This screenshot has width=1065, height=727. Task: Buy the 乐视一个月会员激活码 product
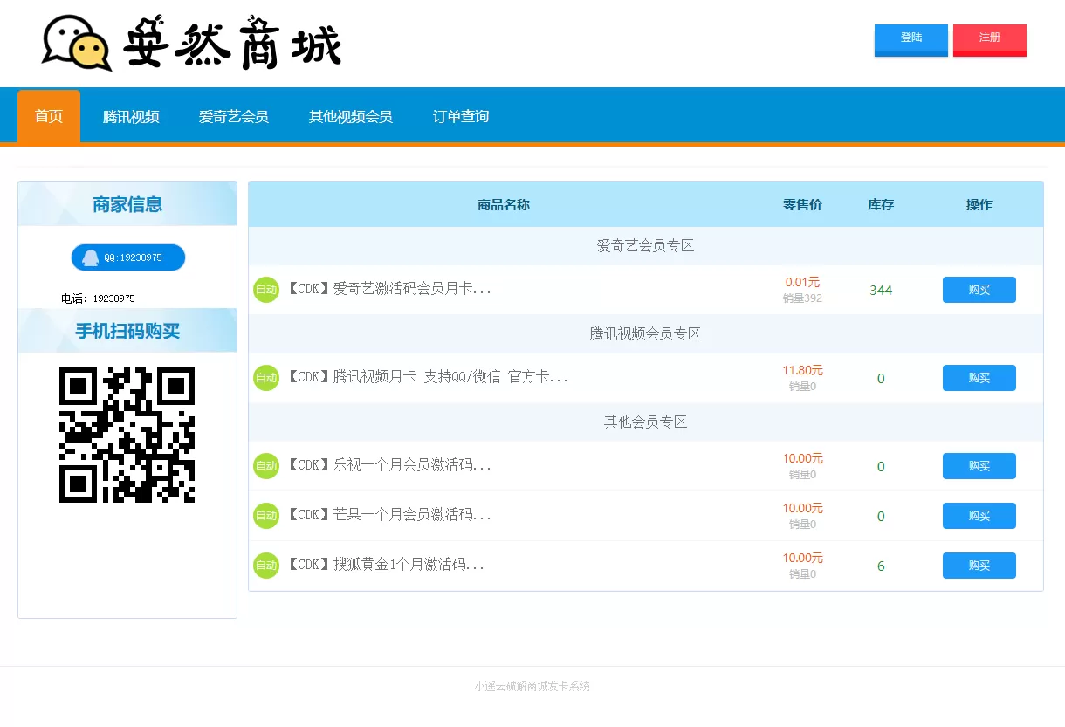(979, 466)
